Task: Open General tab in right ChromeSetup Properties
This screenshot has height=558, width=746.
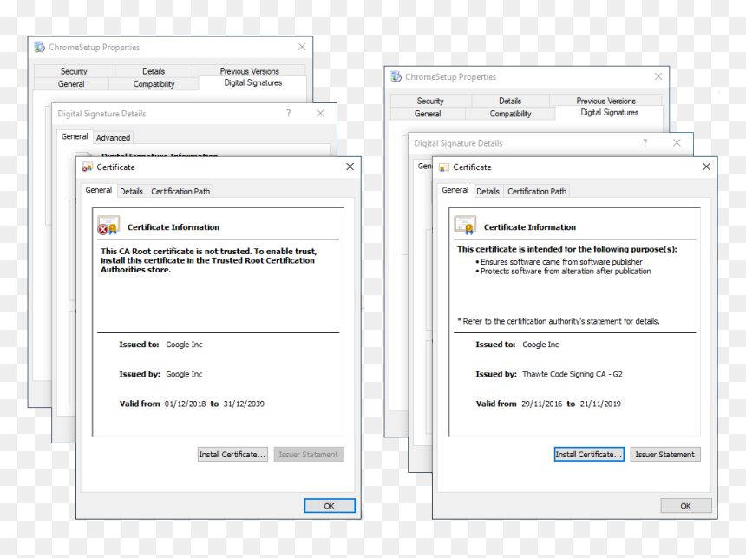Action: point(428,114)
